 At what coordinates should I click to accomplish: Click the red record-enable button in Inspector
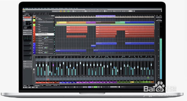[24, 20]
